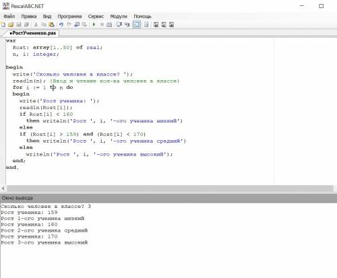Click the Save diskette toolbar icon

tap(19, 24)
